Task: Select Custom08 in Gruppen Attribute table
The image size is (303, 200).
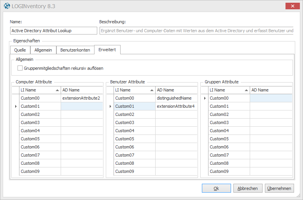Action: tap(229, 163)
